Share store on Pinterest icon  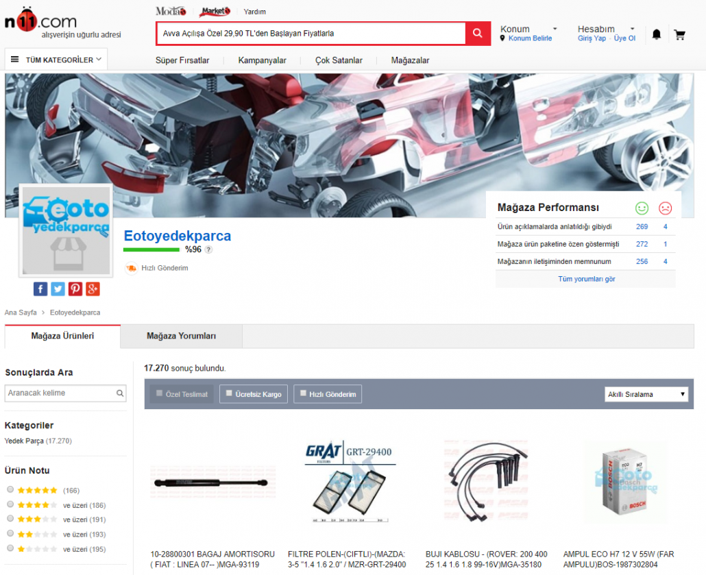(x=75, y=289)
